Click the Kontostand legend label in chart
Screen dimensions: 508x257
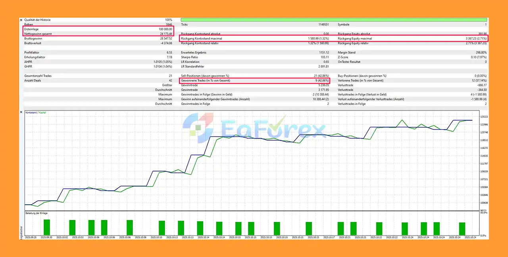pyautogui.click(x=31, y=113)
